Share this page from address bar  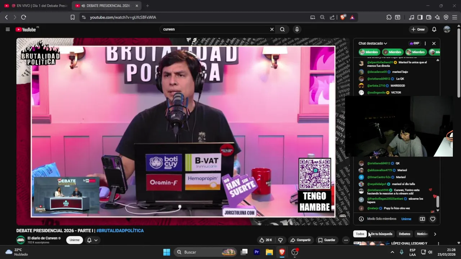click(332, 17)
